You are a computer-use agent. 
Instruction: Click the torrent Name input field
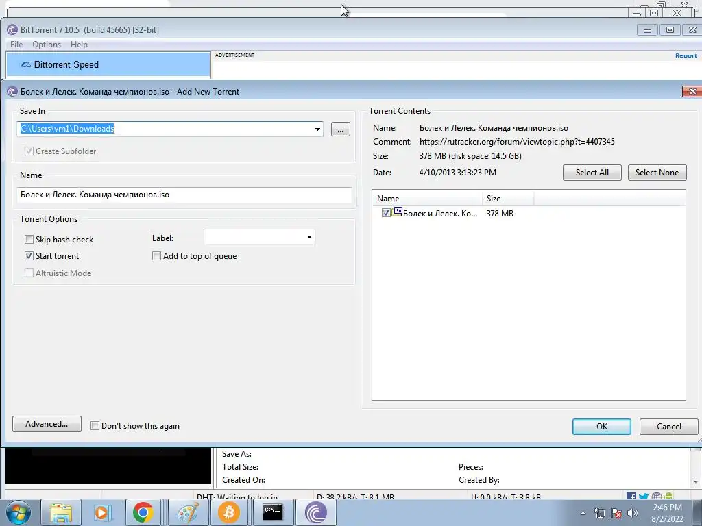(184, 195)
